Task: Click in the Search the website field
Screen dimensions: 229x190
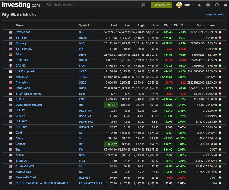Action: tap(93, 5)
